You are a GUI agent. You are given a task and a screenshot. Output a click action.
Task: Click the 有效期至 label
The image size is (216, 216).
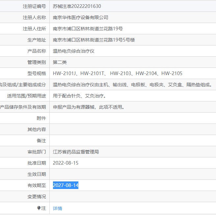point(37,185)
